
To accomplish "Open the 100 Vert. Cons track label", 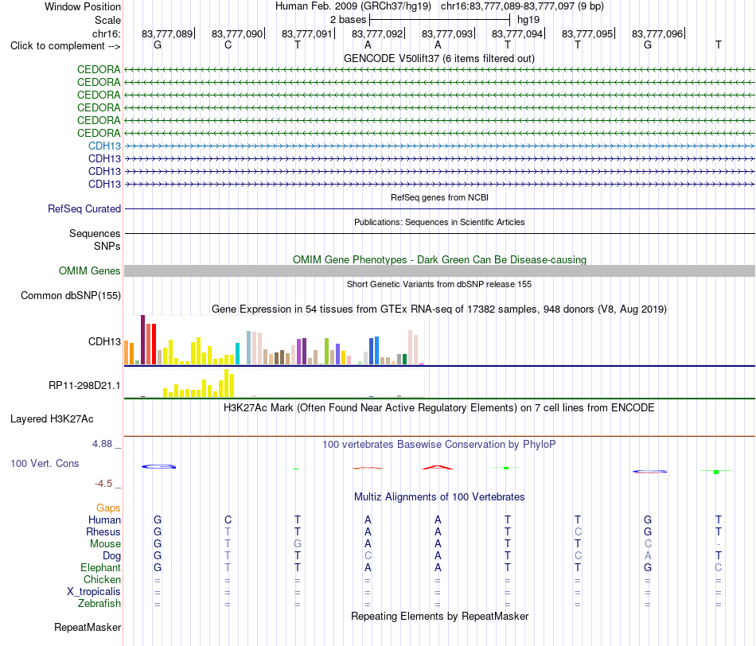I will 45,463.
